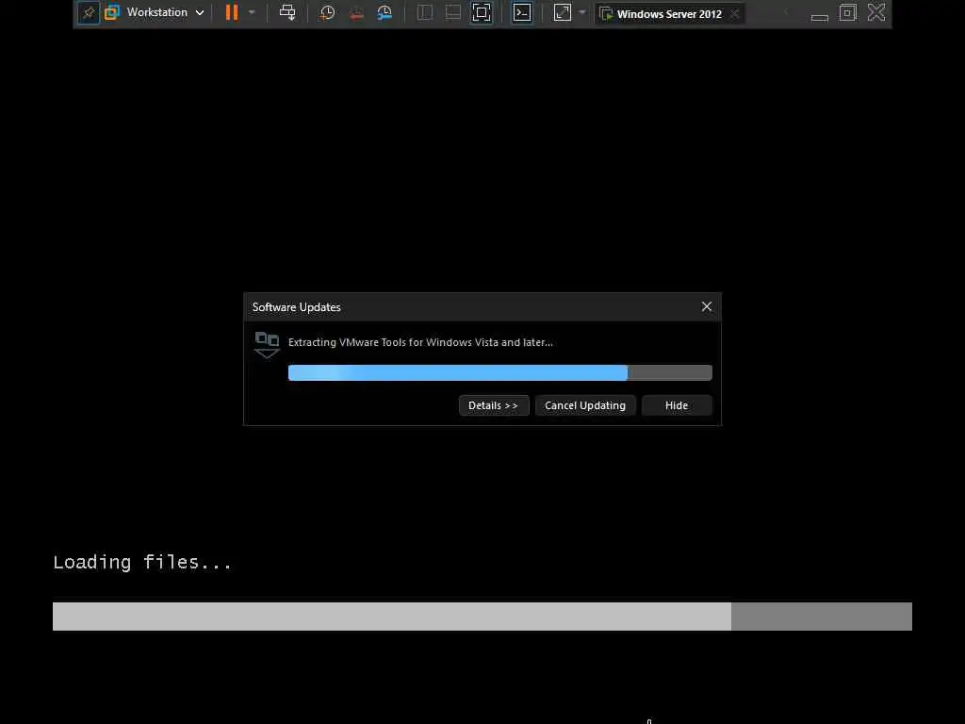This screenshot has width=965, height=724.
Task: Toggle the thumbnail bar view
Action: point(453,13)
